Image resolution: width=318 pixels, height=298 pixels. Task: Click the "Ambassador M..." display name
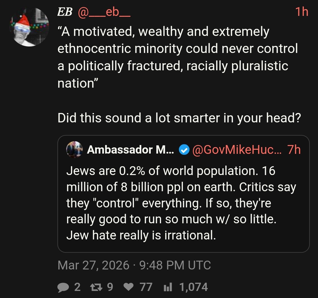pos(130,150)
